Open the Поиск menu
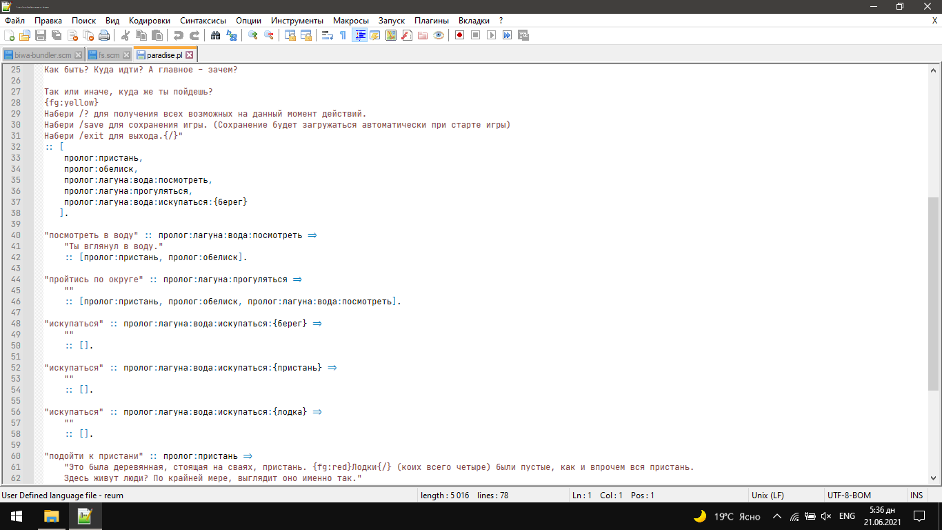 tap(84, 21)
